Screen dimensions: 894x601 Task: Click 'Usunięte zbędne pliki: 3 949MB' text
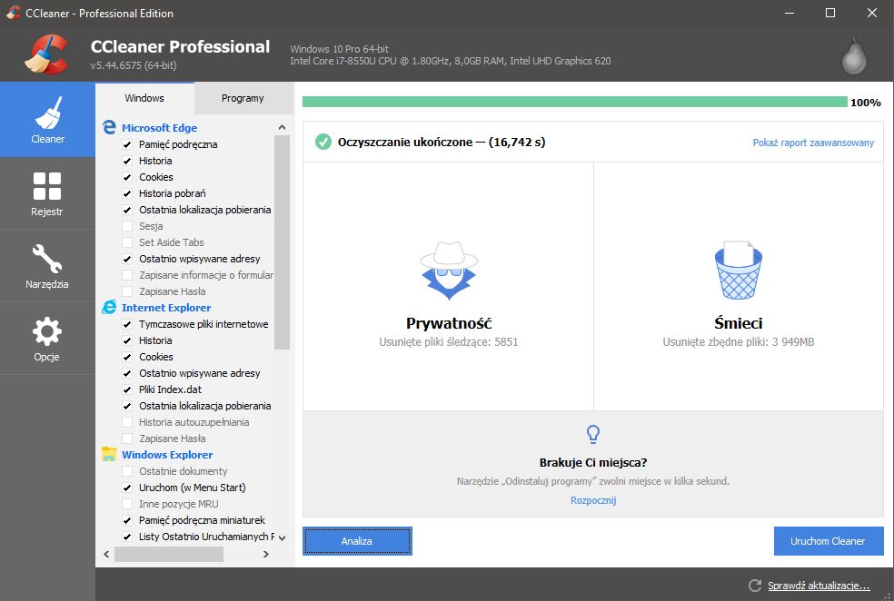(739, 341)
